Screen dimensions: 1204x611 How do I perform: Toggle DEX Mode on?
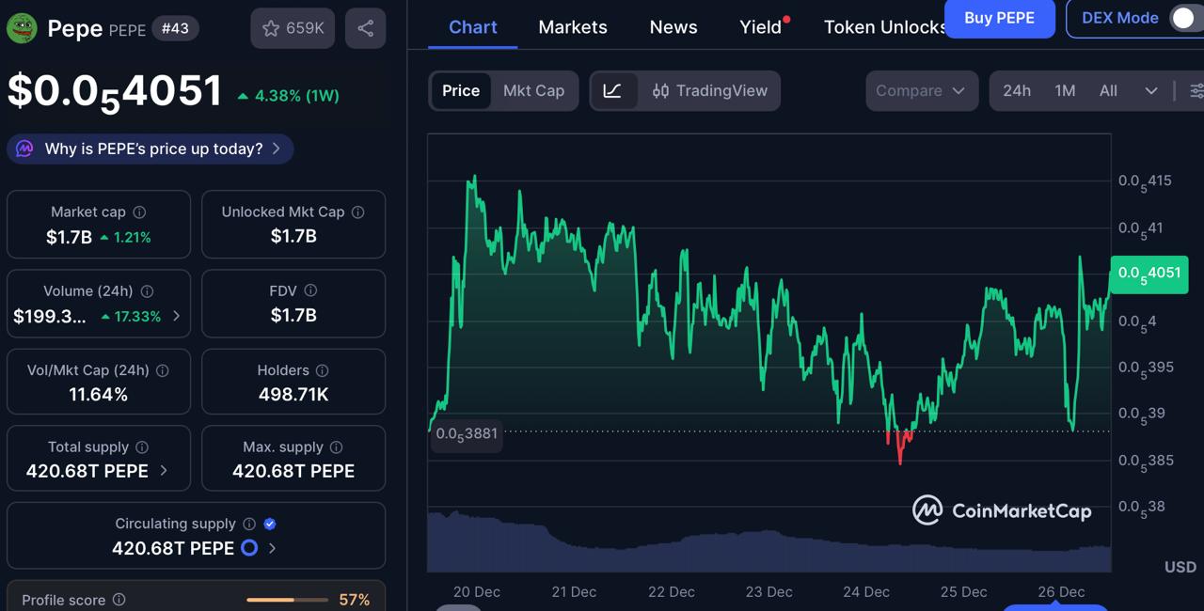click(1182, 18)
